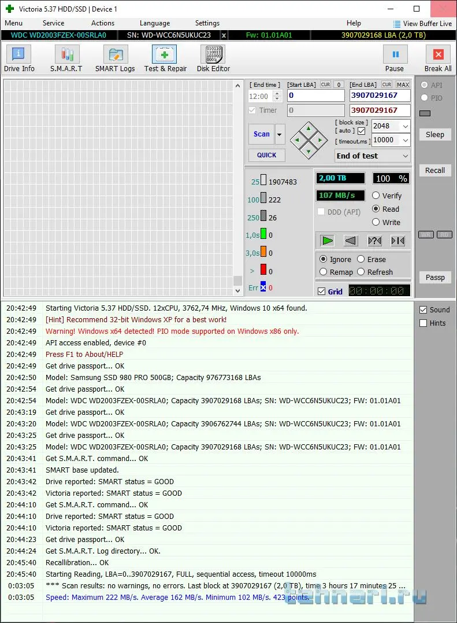
Task: Click the navigation diamond right arrow
Action: (320, 140)
